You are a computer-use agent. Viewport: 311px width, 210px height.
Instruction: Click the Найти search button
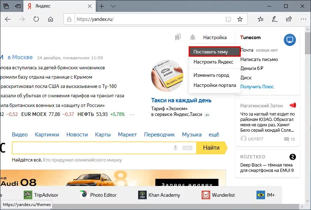pos(211,148)
